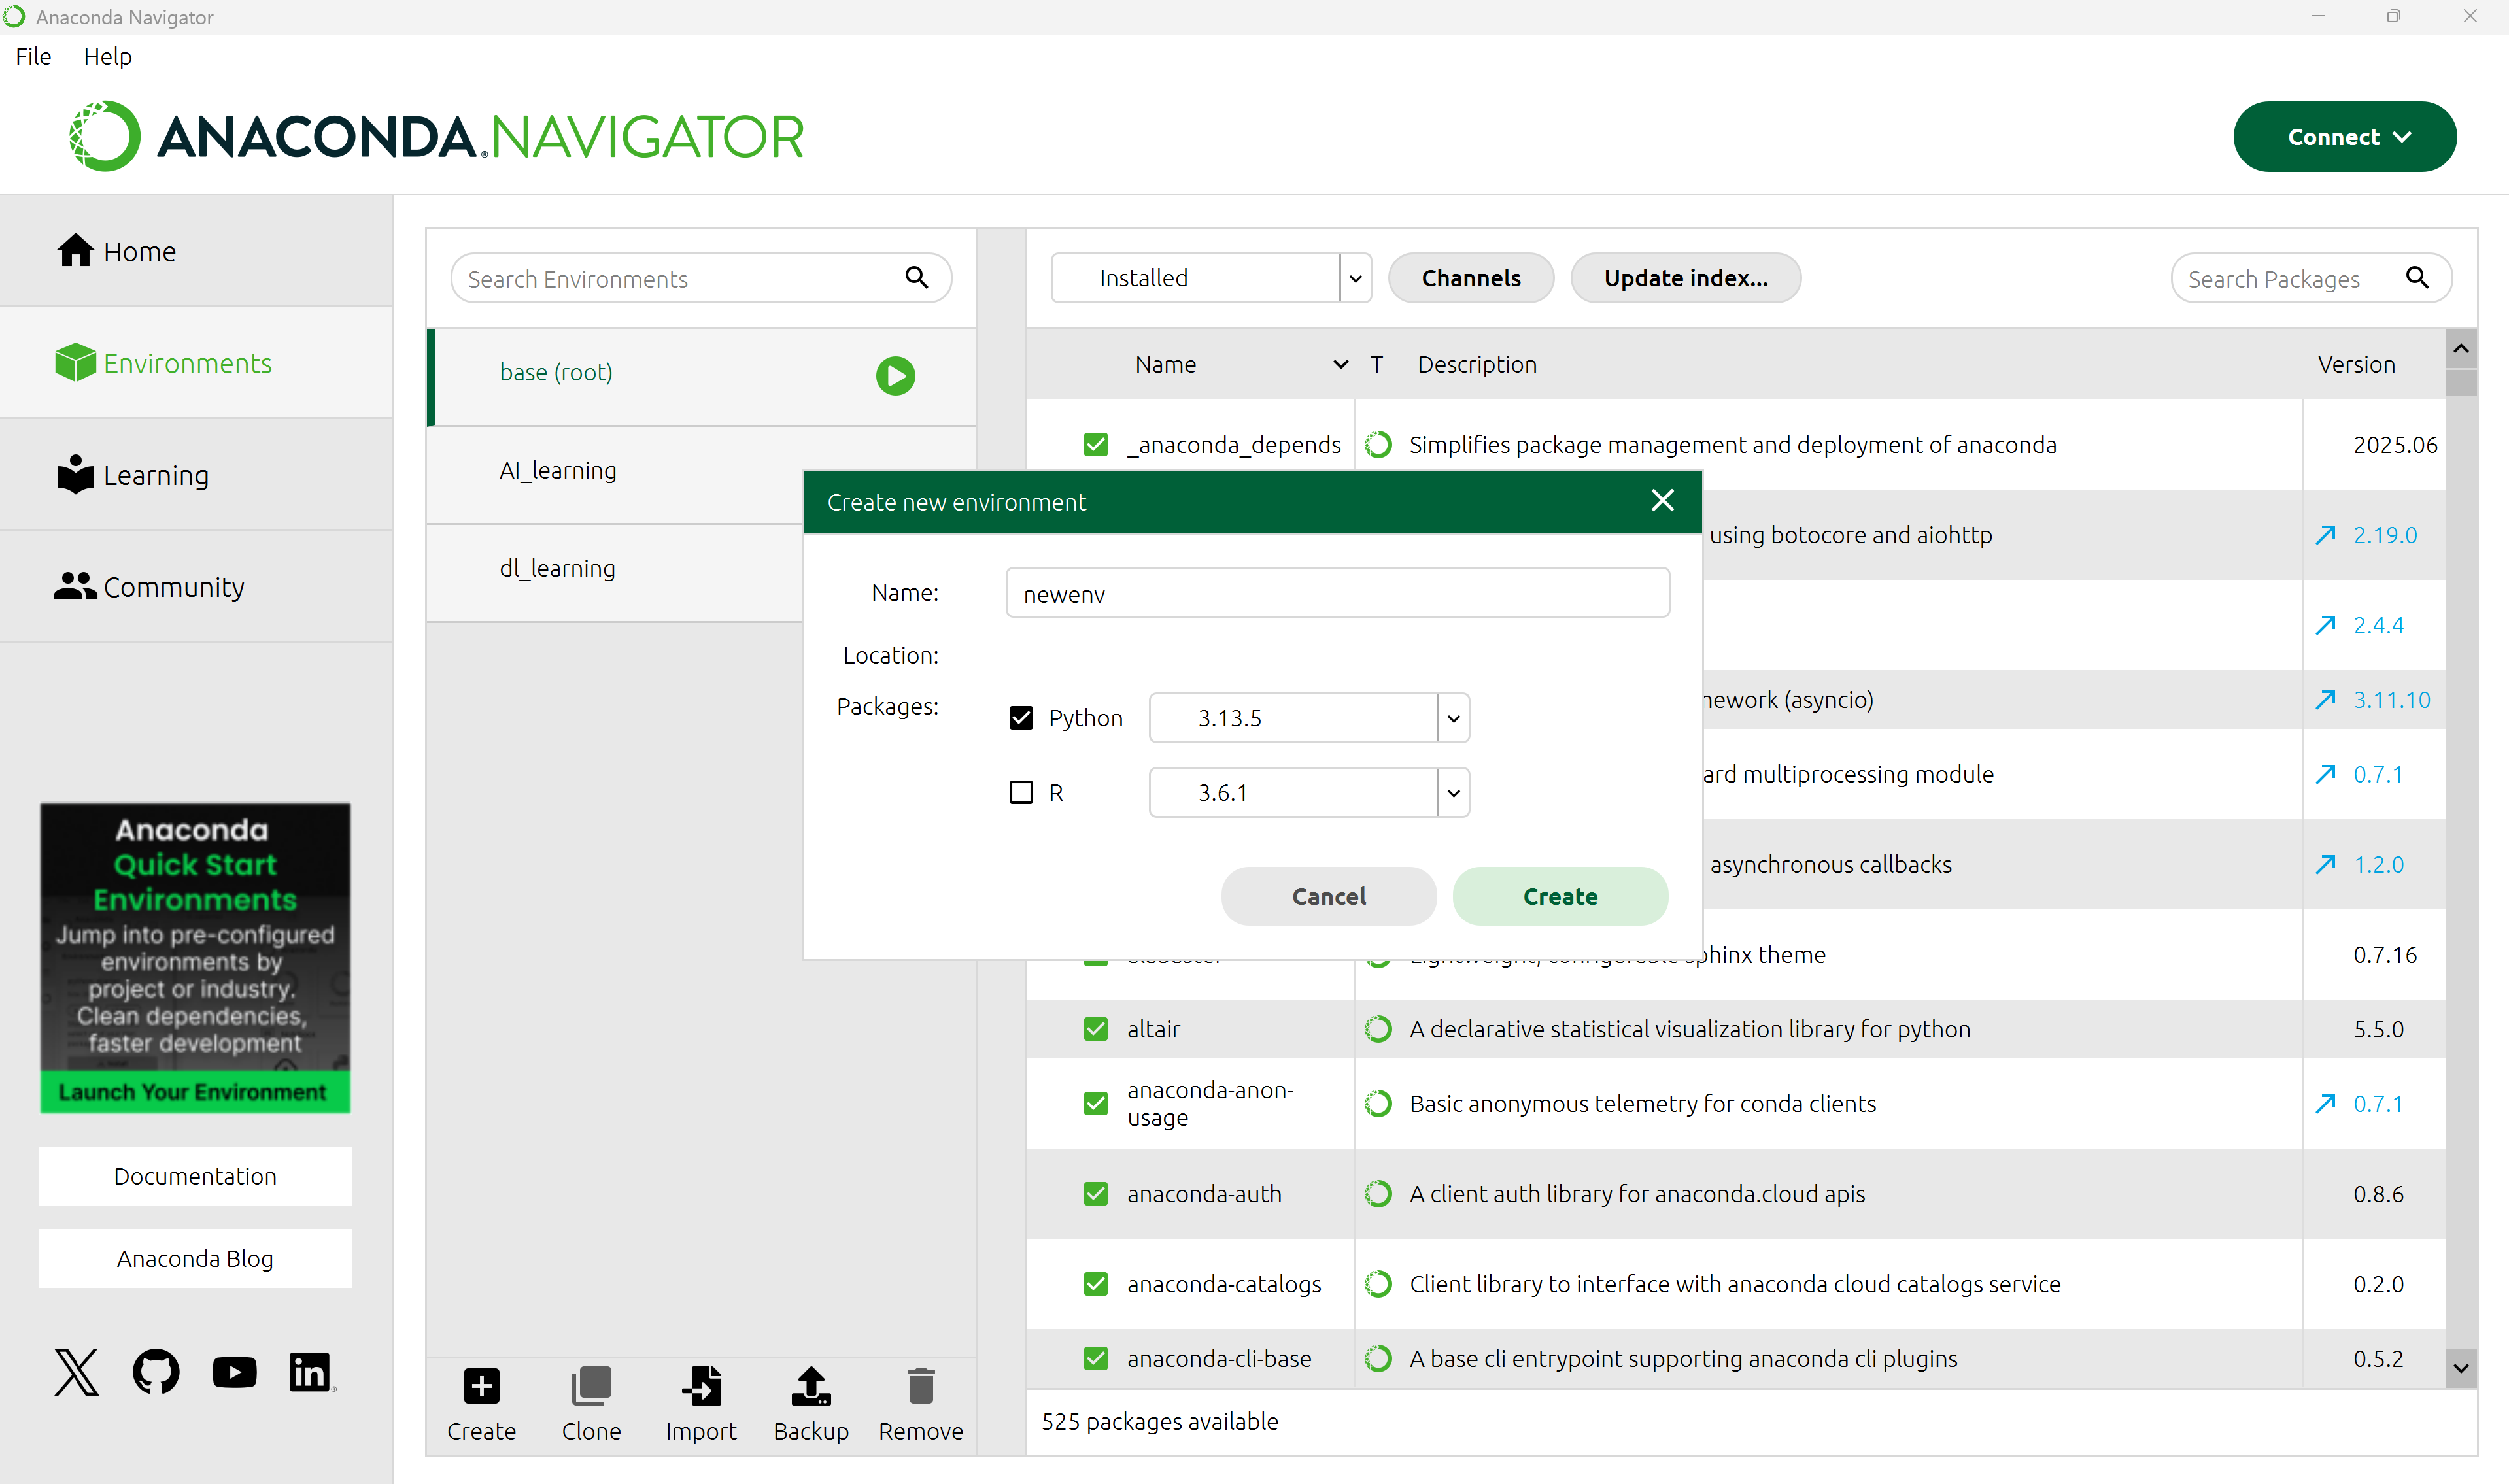The height and width of the screenshot is (1484, 2509).
Task: Click the Create button in dialog
Action: (x=1559, y=896)
